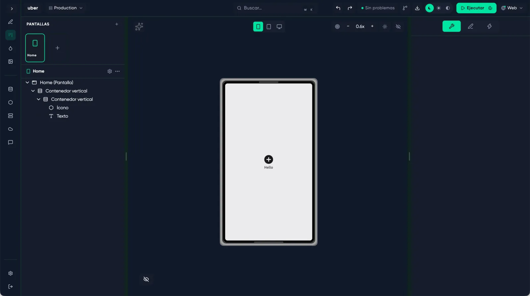The image size is (530, 296).
Task: Select the desktop device preview
Action: coord(279,26)
